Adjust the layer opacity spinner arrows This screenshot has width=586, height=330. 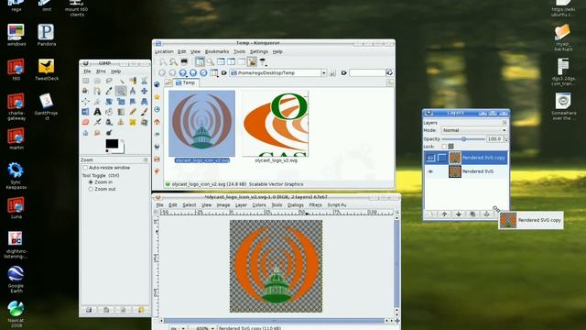(506, 138)
